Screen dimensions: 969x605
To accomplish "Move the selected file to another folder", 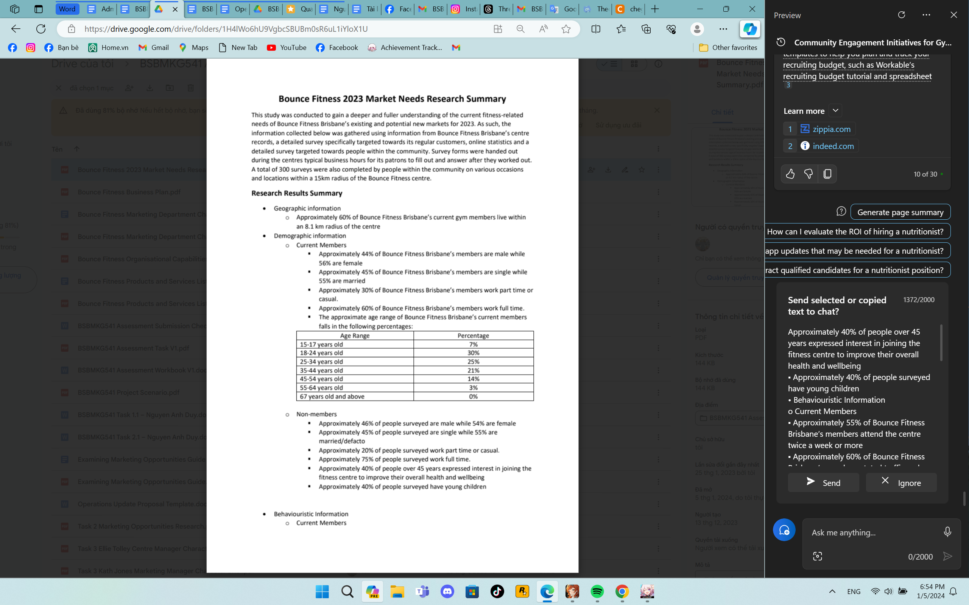I will [x=170, y=88].
